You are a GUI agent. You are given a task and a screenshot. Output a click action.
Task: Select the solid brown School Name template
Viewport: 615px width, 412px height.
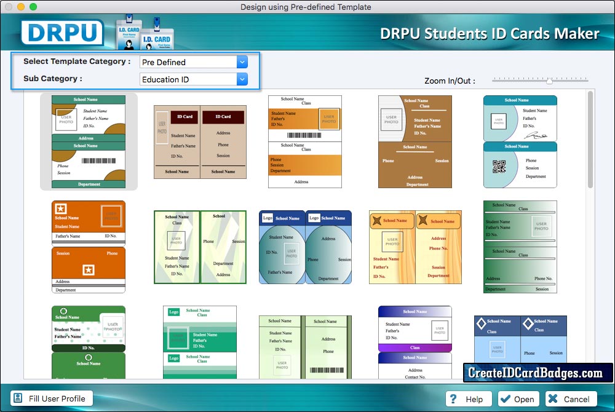(415, 141)
